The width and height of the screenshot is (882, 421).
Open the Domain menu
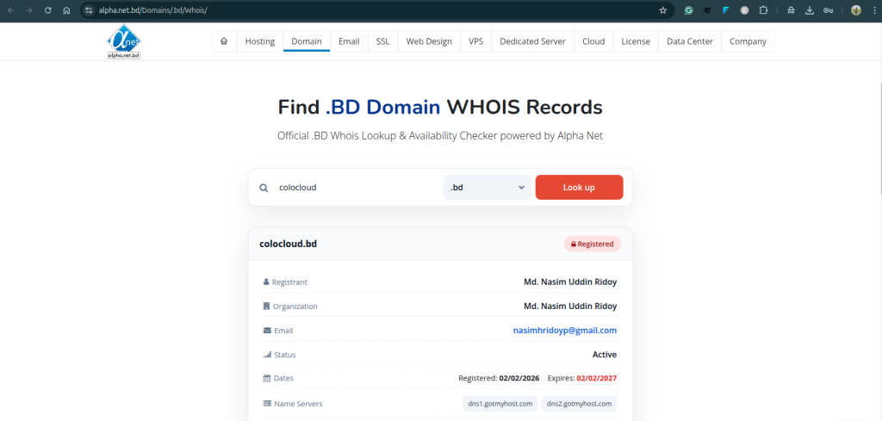point(307,41)
